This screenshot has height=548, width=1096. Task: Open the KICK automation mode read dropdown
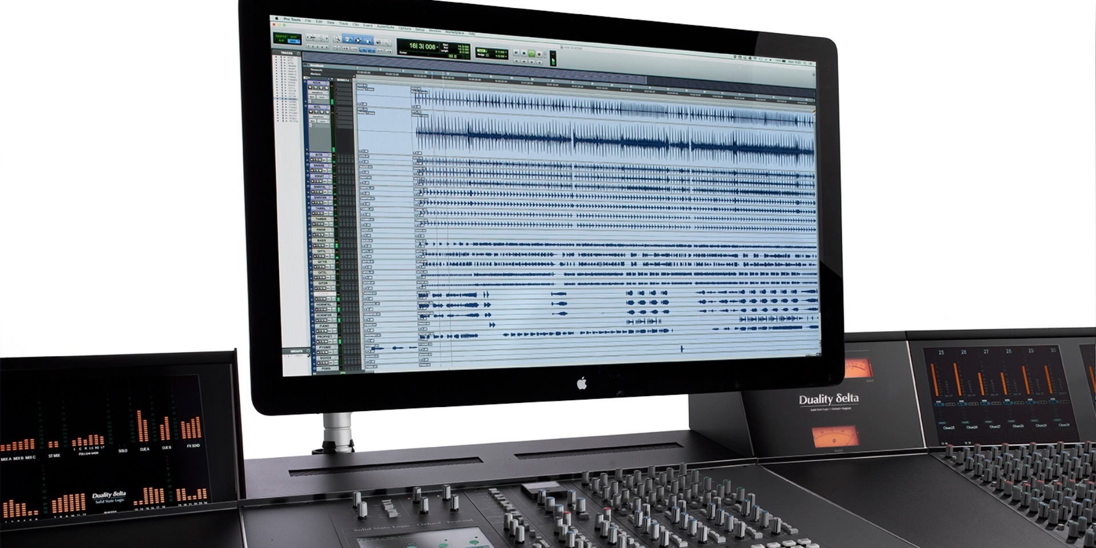coord(322,97)
